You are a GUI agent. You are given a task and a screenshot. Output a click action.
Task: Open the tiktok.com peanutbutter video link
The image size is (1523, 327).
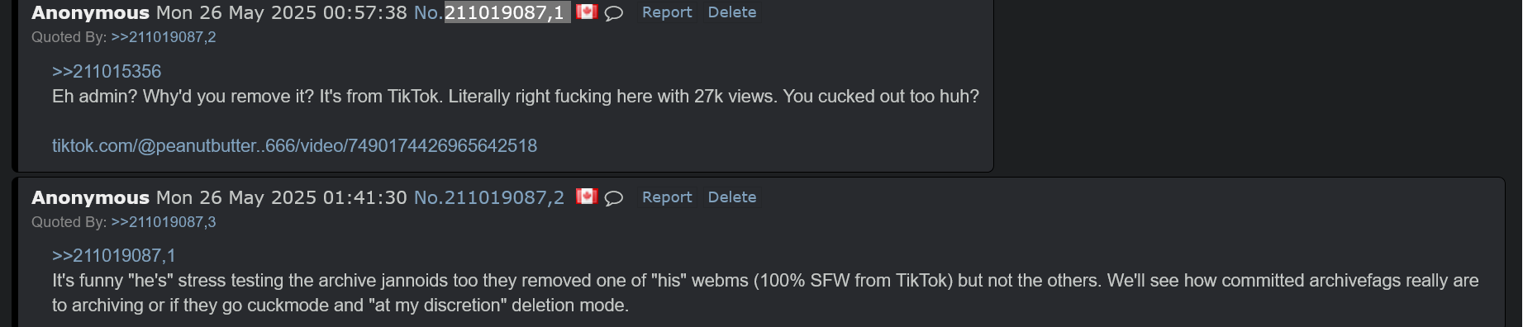pyautogui.click(x=294, y=146)
